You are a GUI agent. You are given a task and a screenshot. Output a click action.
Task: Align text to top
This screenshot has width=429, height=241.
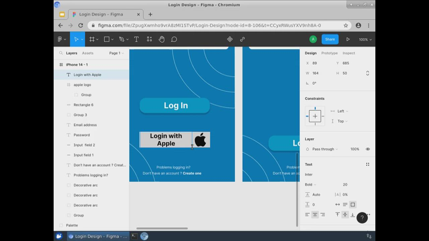(338, 215)
